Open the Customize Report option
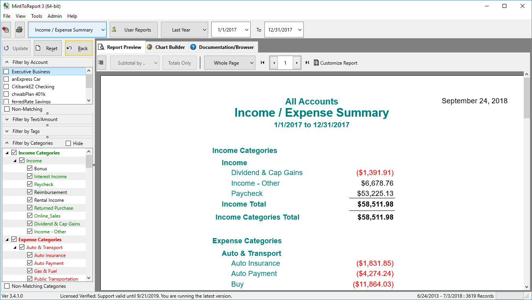532x300 pixels. 336,63
